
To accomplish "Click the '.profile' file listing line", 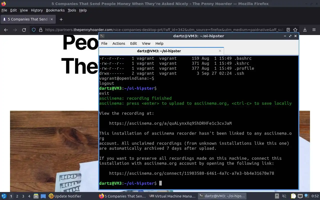I will (x=176, y=68).
